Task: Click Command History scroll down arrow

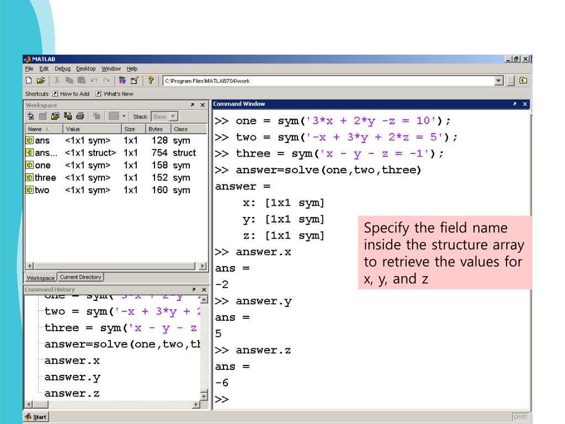Action: pos(204,396)
